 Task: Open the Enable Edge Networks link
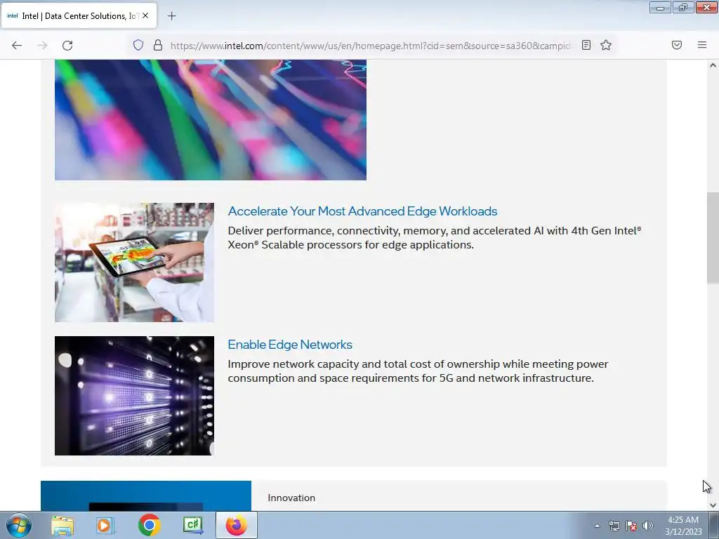point(290,344)
